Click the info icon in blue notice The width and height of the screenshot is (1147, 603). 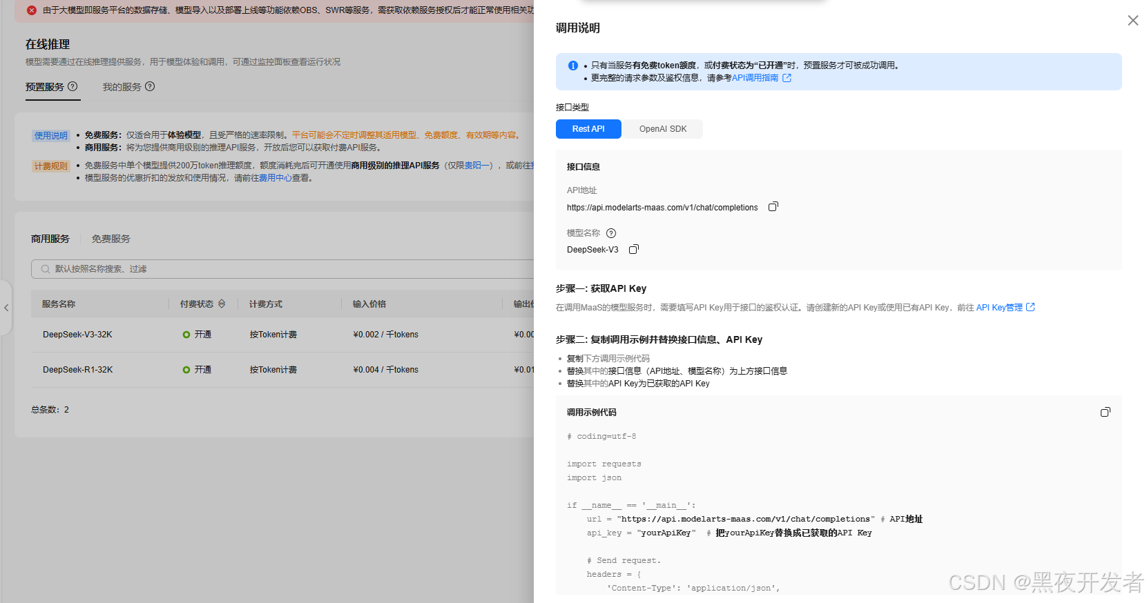572,66
